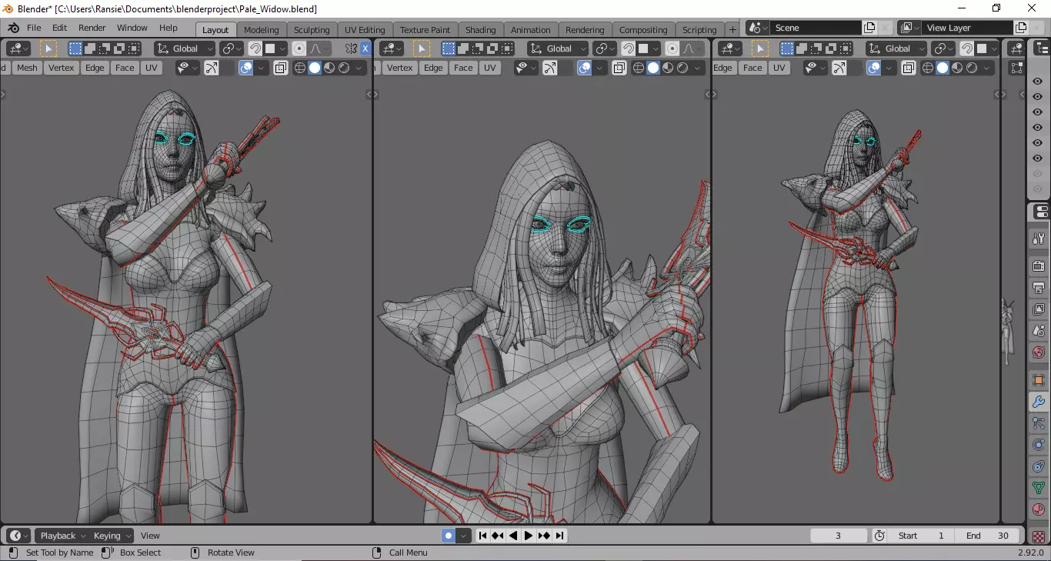1051x561 pixels.
Task: Open the Blender logo application menu
Action: (x=12, y=28)
